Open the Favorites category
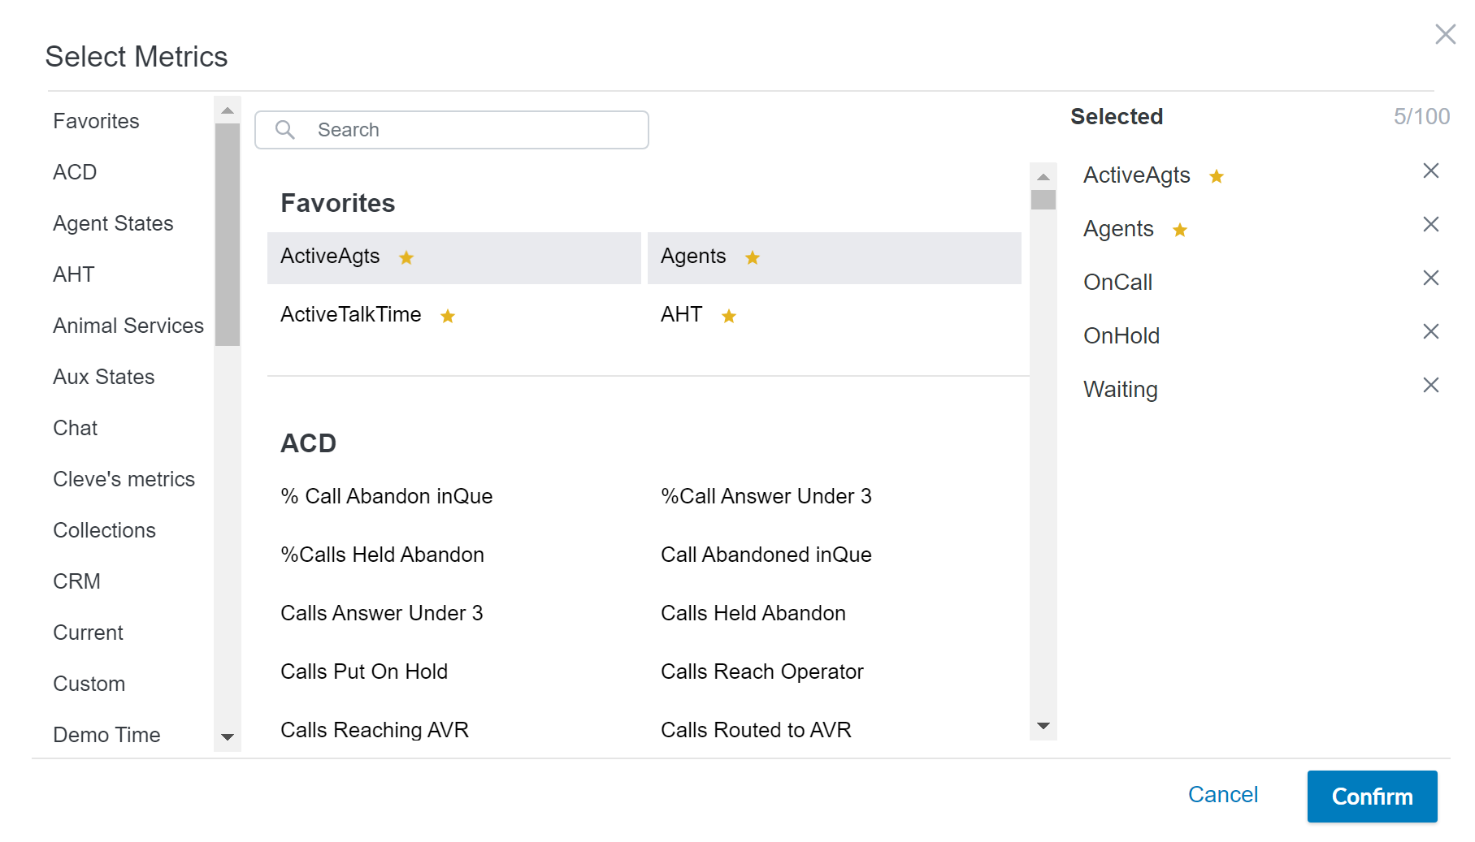The height and width of the screenshot is (842, 1475). tap(96, 121)
